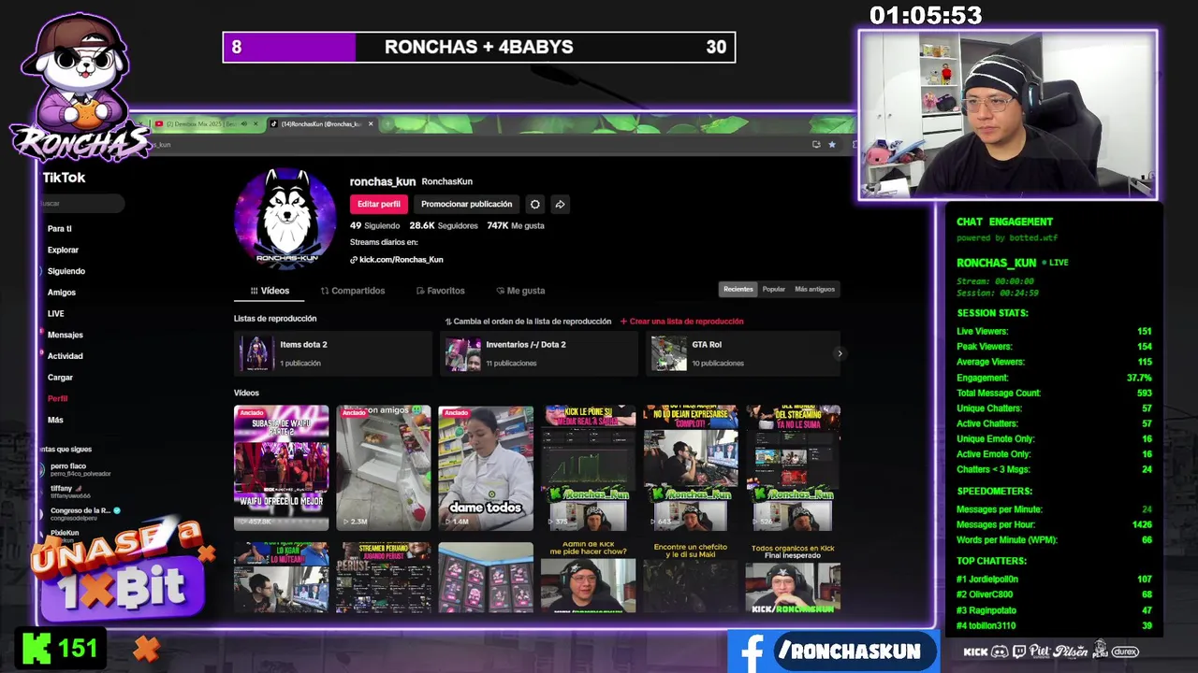Click the Facebook /RONCHASKUN banner

click(x=833, y=652)
